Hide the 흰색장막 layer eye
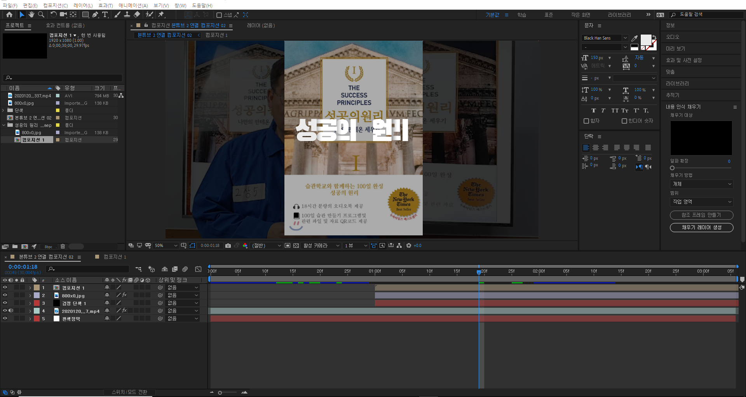This screenshot has height=397, width=746. click(x=5, y=318)
